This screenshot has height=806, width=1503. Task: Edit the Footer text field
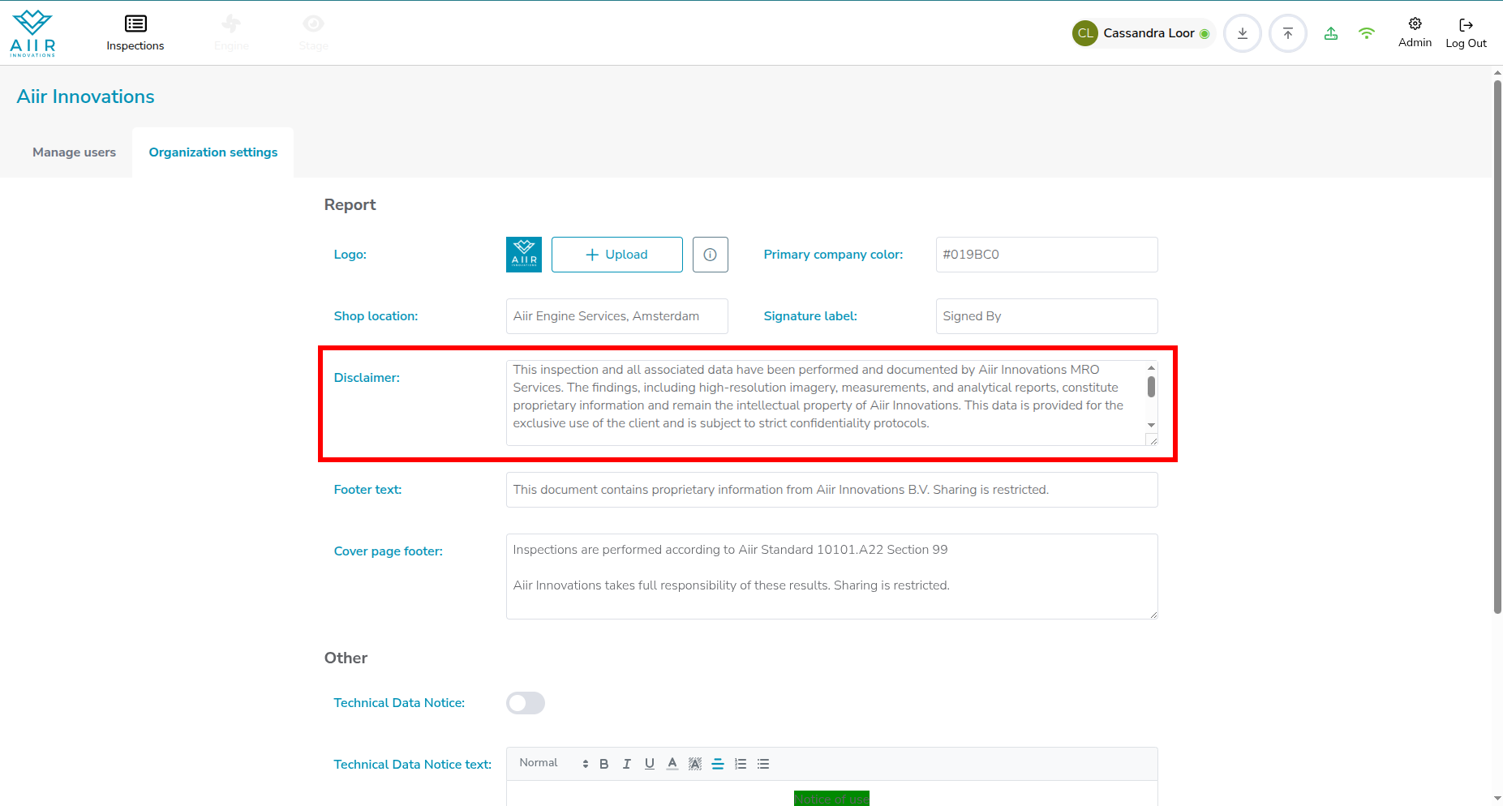click(x=832, y=490)
